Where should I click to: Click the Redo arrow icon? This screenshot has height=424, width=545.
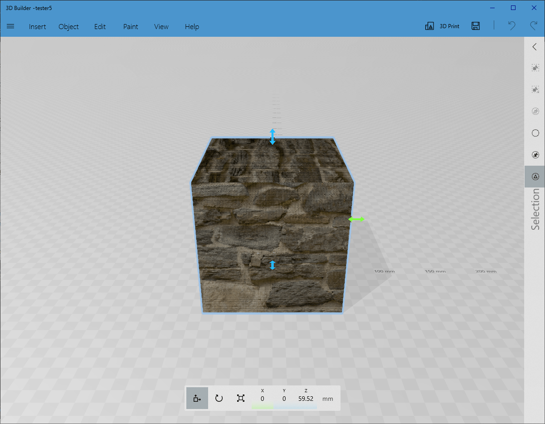click(x=533, y=26)
